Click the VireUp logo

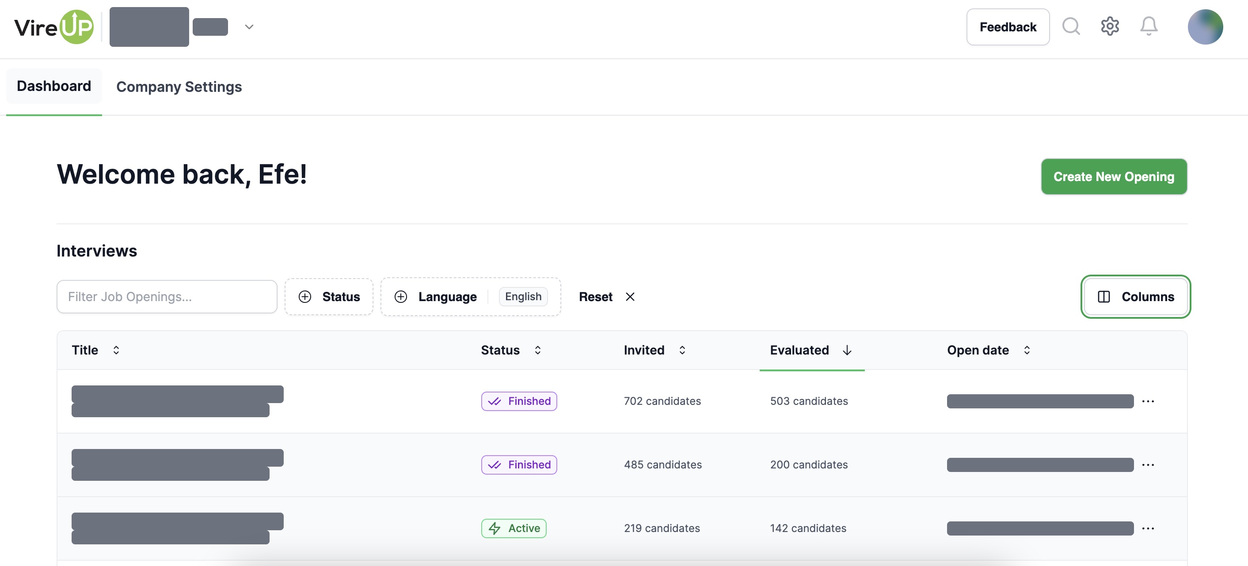[53, 27]
